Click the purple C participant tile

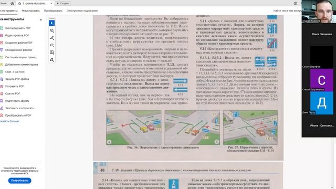(322, 80)
